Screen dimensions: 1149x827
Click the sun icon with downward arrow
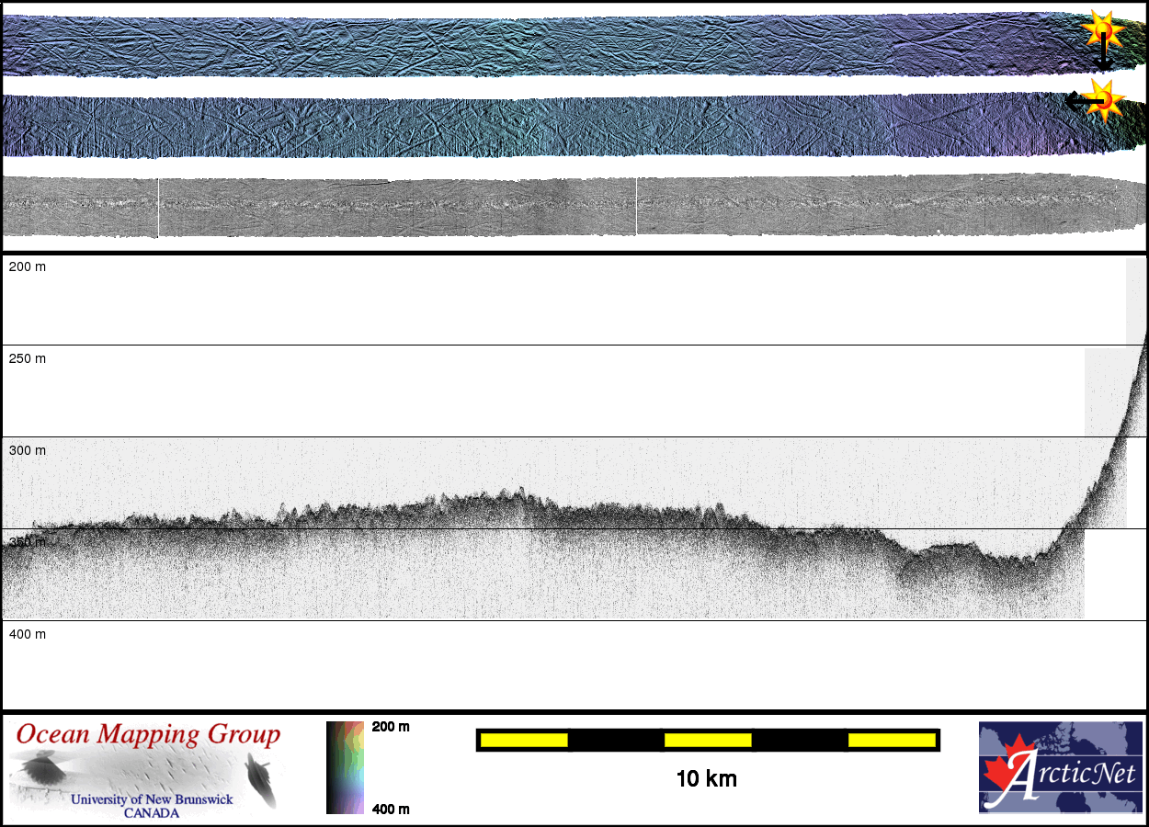[x=1102, y=29]
